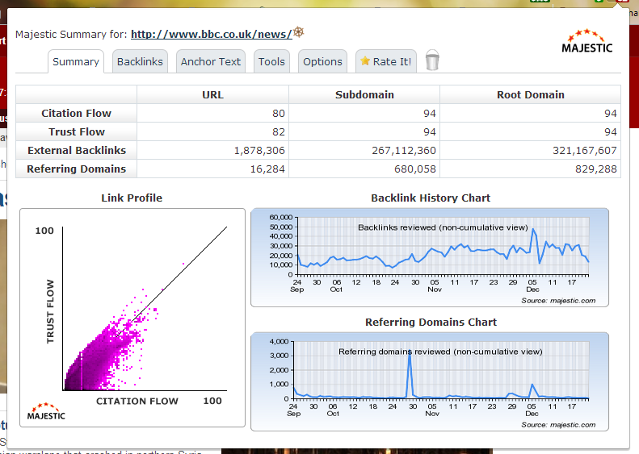This screenshot has width=639, height=454.
Task: Click the Root Domain column header
Action: click(530, 94)
